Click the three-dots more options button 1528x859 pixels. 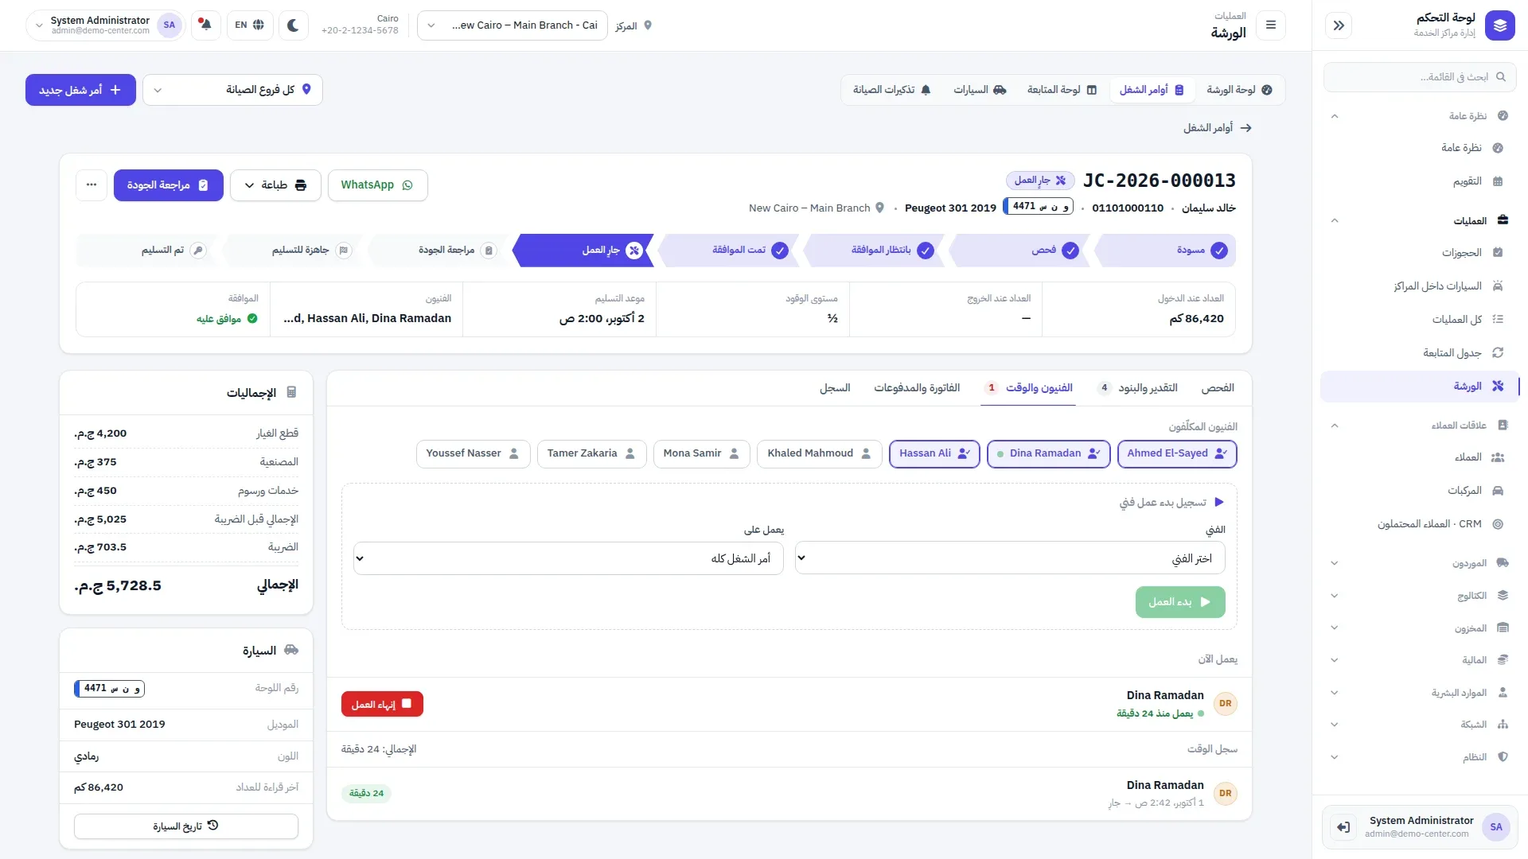(92, 185)
